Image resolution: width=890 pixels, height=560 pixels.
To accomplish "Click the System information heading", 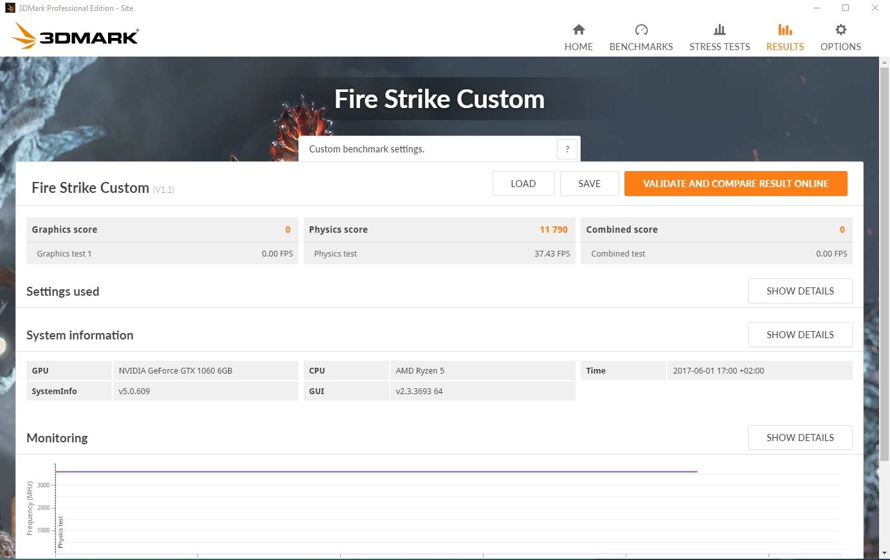I will tap(80, 336).
